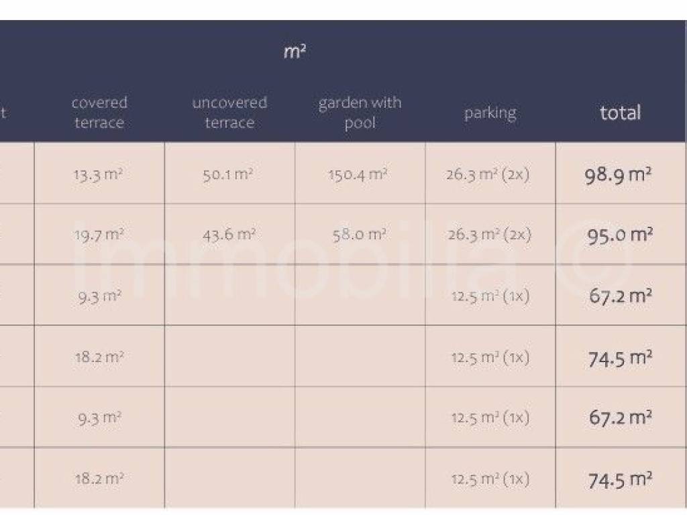
Task: Select the 98.9 m² total cell
Action: pos(619,175)
